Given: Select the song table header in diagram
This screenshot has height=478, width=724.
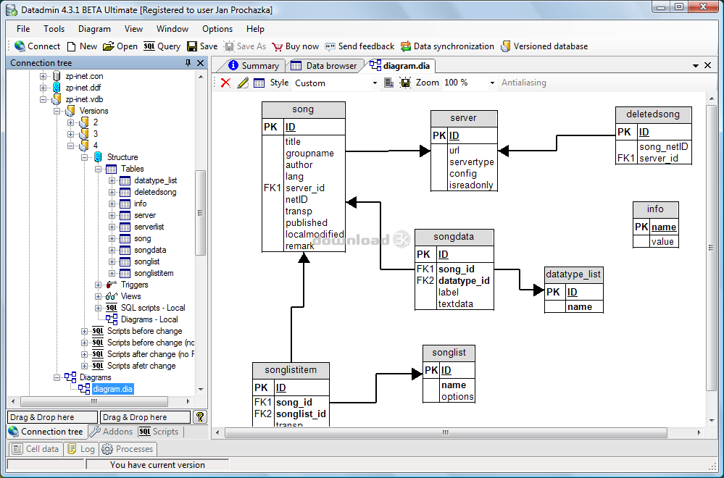Looking at the screenshot, I should pos(303,110).
